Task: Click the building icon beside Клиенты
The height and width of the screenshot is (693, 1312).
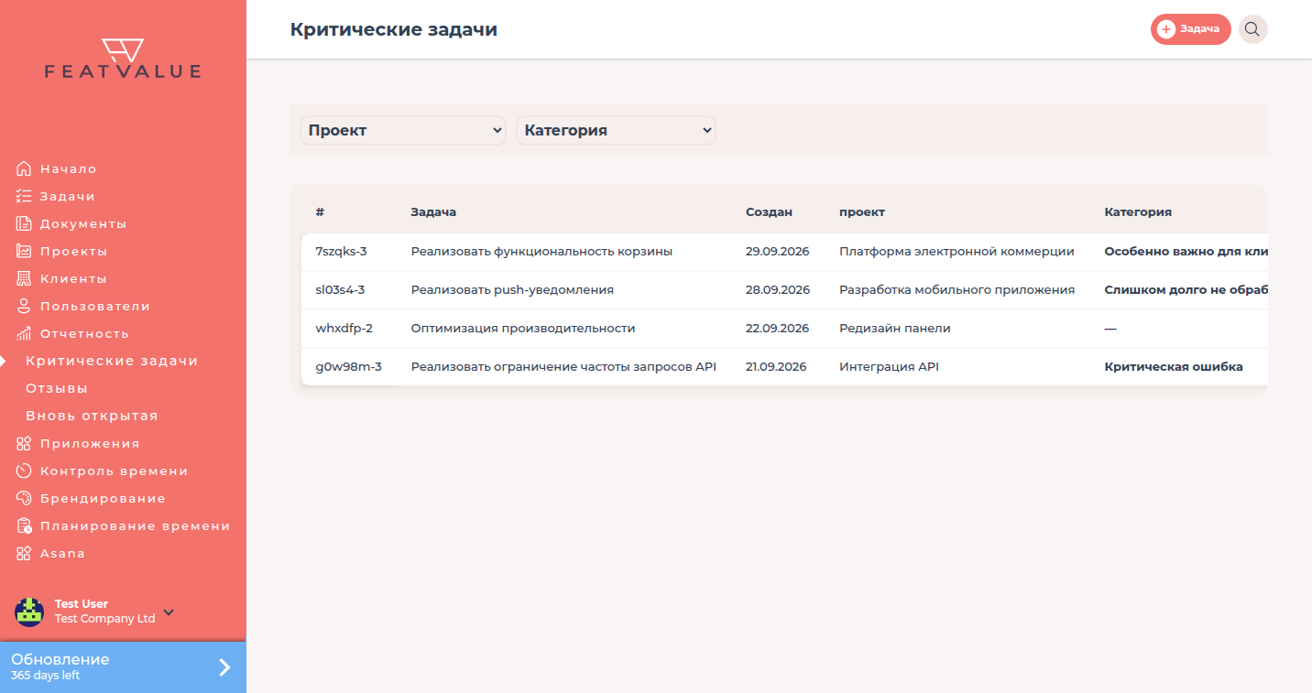Action: (x=24, y=278)
